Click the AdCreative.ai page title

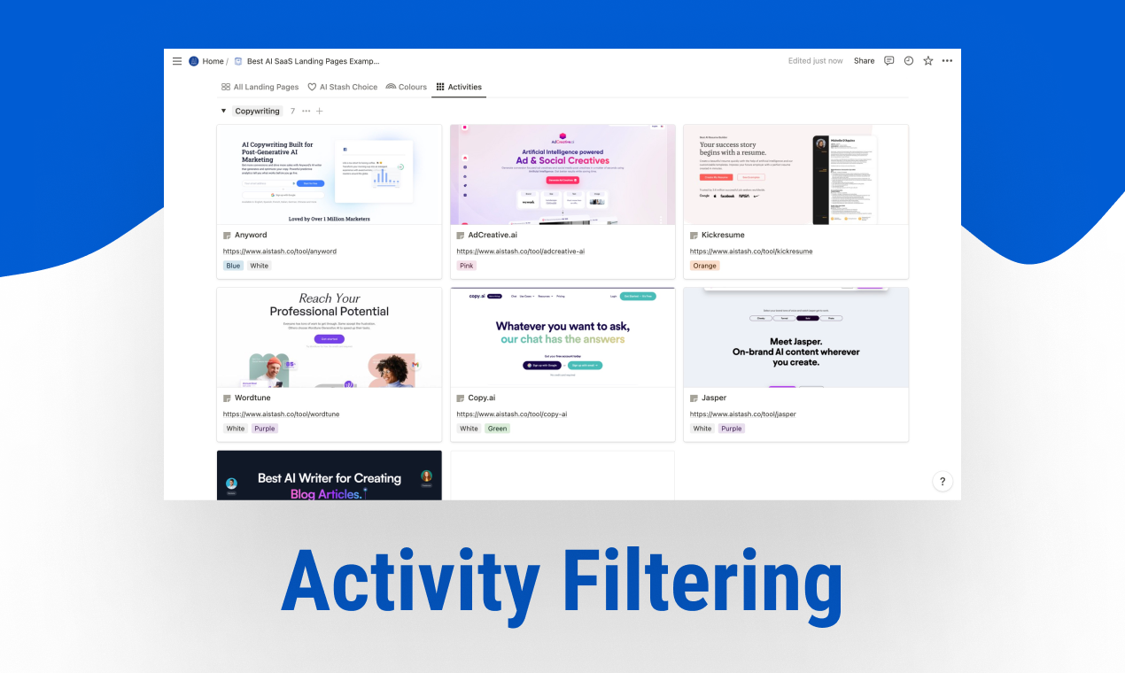pyautogui.click(x=493, y=236)
